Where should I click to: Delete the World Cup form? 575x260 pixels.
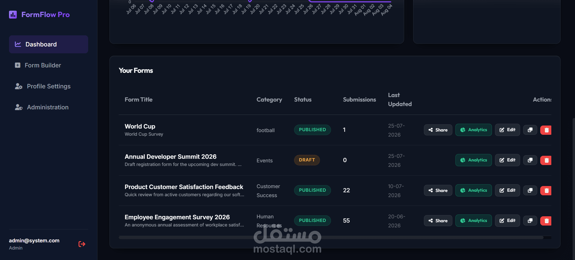(x=546, y=130)
